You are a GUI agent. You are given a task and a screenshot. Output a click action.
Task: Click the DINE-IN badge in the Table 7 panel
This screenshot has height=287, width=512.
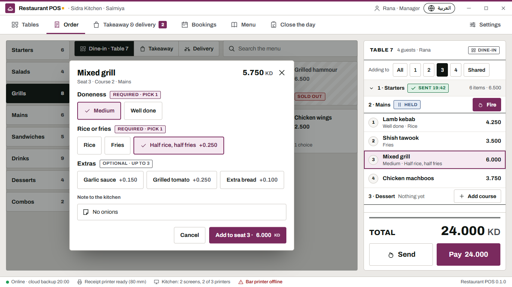pos(484,50)
